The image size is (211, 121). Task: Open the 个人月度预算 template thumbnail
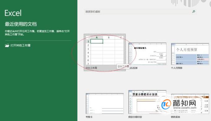click(x=190, y=54)
